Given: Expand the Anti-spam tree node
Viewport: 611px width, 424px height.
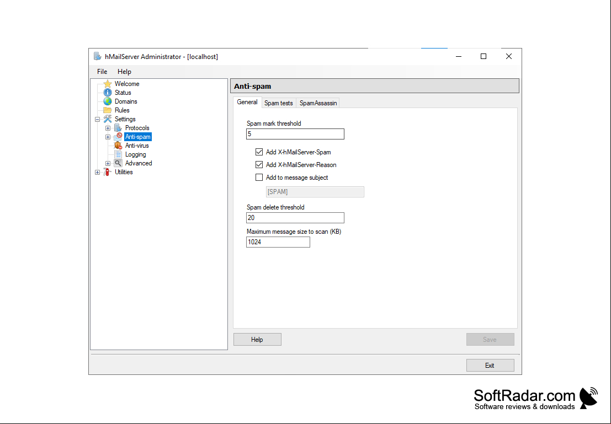Looking at the screenshot, I should [x=108, y=137].
